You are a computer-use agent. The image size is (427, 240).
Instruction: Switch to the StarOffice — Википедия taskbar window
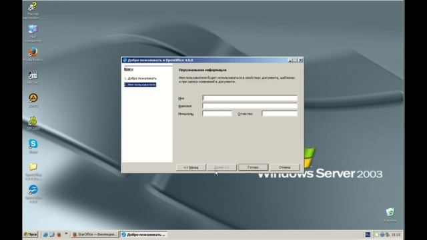(x=95, y=234)
